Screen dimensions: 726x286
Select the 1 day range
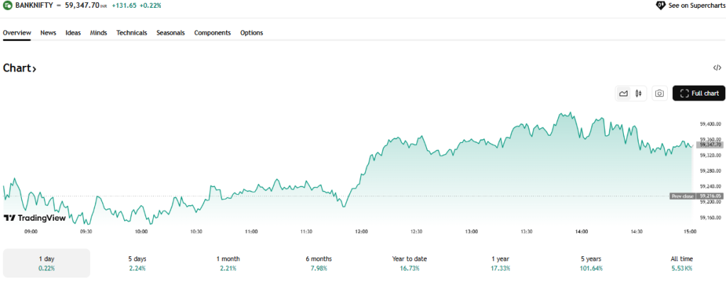[46, 263]
